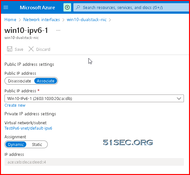
Task: Open Win10-IPv6-1 public IP combo box
Action: pos(94,98)
